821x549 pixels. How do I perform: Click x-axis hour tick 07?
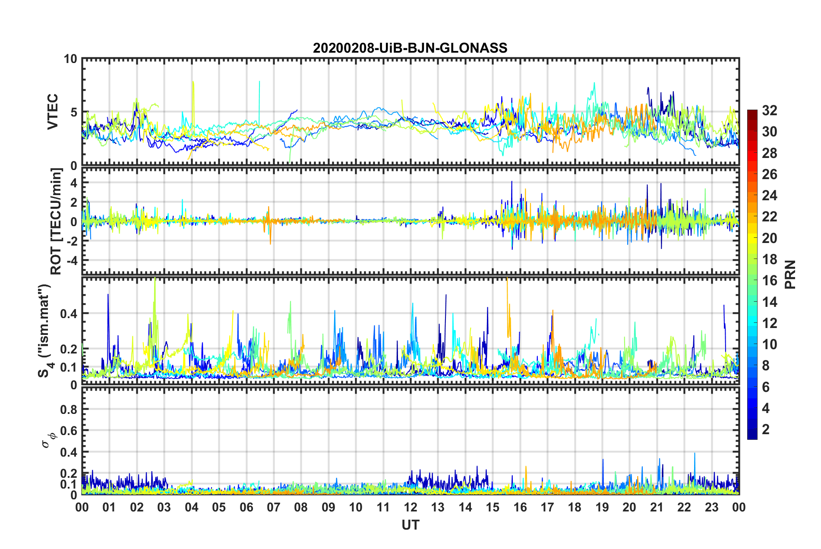pos(274,507)
